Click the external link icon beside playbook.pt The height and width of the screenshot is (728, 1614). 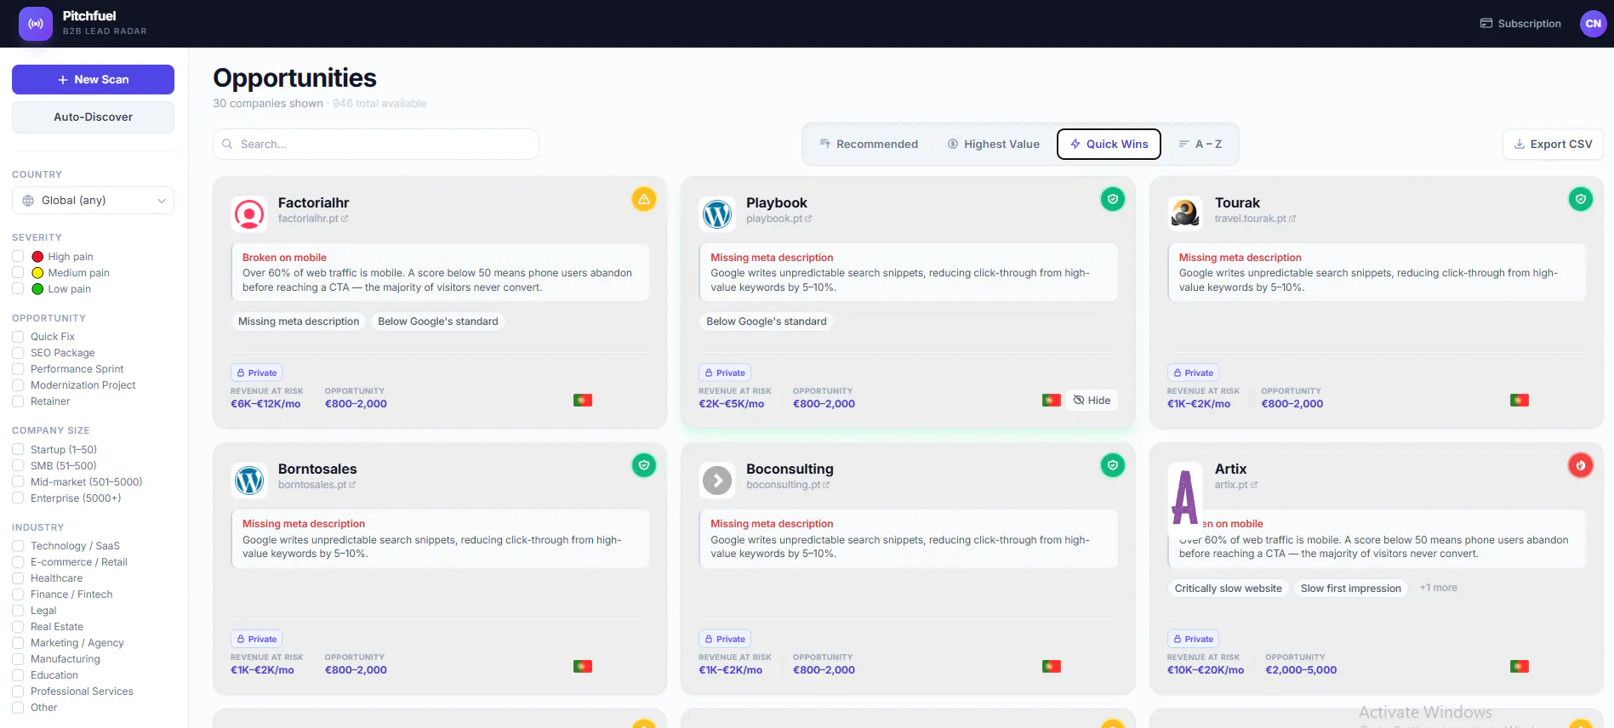pos(808,219)
